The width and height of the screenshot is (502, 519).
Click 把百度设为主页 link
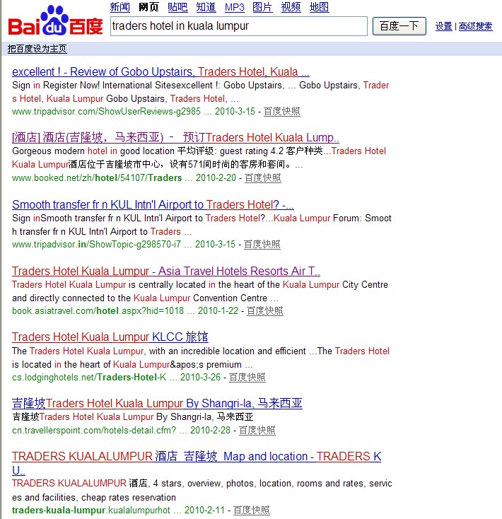(37, 49)
